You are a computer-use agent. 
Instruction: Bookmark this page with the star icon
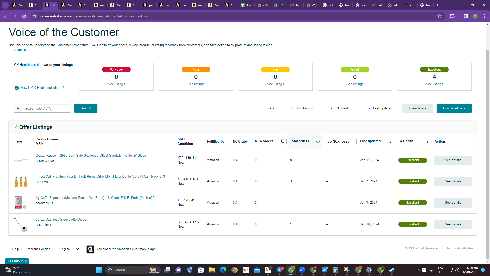click(439, 16)
